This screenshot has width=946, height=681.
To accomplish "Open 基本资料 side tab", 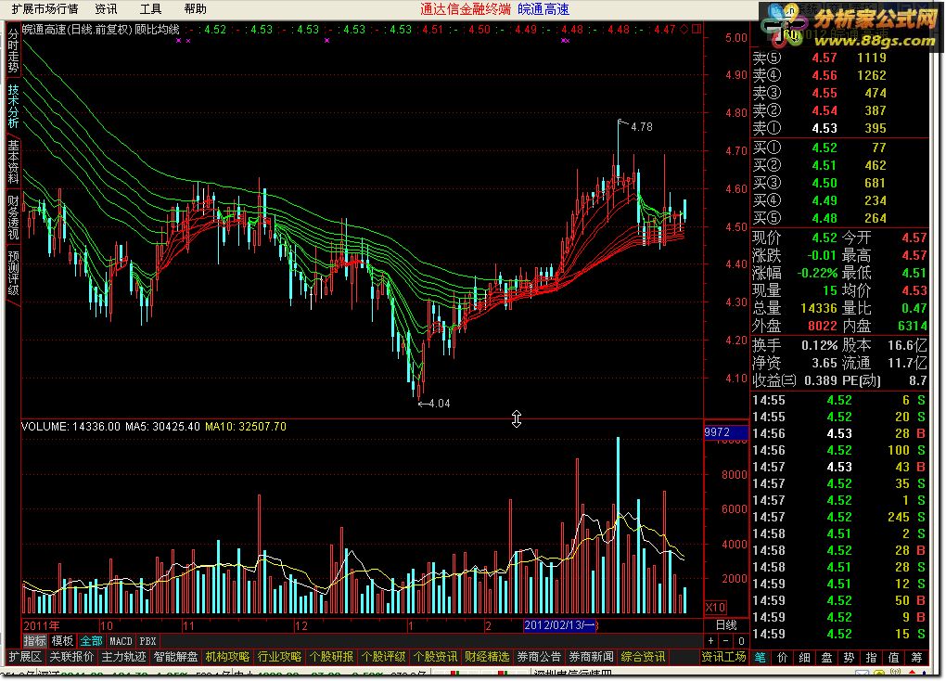I will tap(13, 161).
